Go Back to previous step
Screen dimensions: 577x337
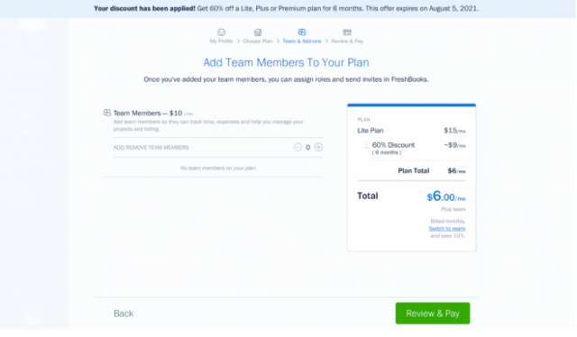124,314
